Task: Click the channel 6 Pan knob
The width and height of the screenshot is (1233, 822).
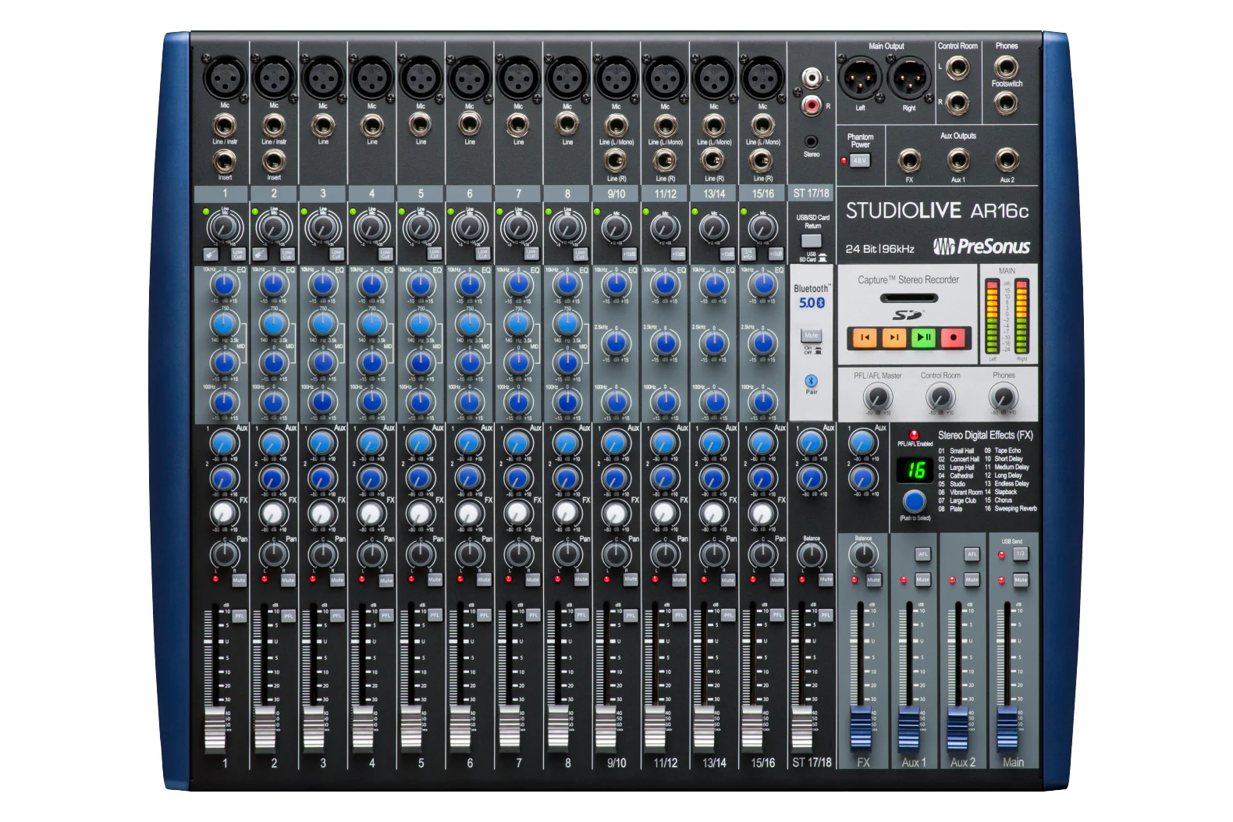Action: pyautogui.click(x=470, y=554)
